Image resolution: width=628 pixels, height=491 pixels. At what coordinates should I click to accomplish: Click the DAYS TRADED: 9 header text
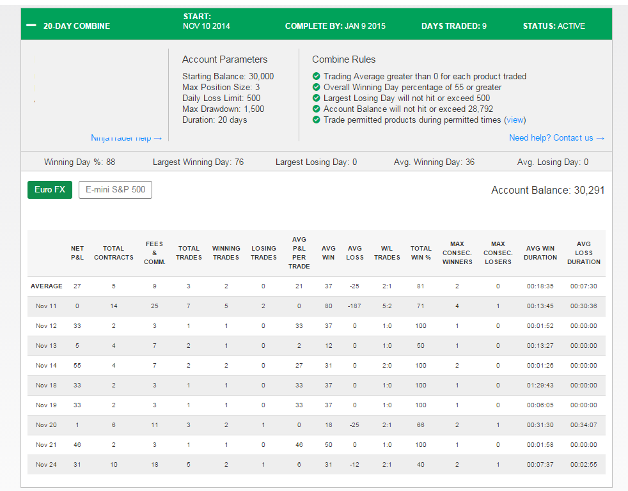point(454,26)
